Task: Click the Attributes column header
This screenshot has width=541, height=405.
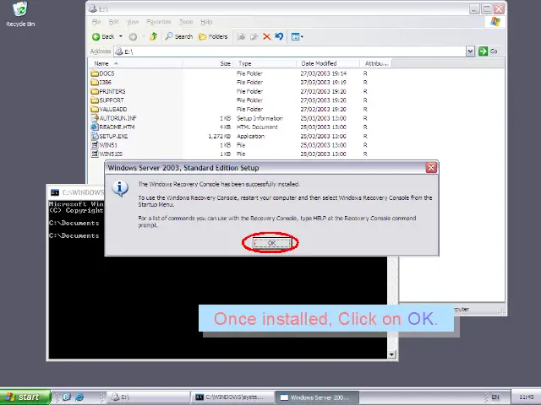Action: click(x=375, y=63)
